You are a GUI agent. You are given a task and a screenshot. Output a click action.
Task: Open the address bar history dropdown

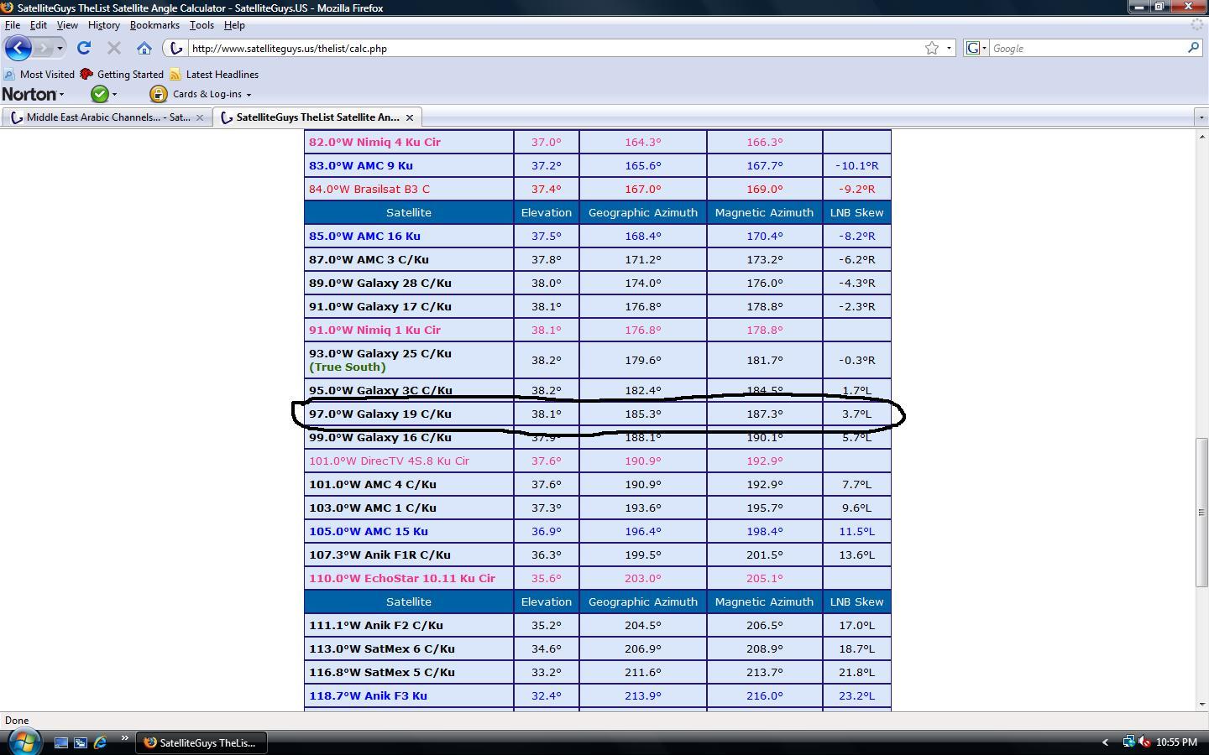pyautogui.click(x=949, y=48)
